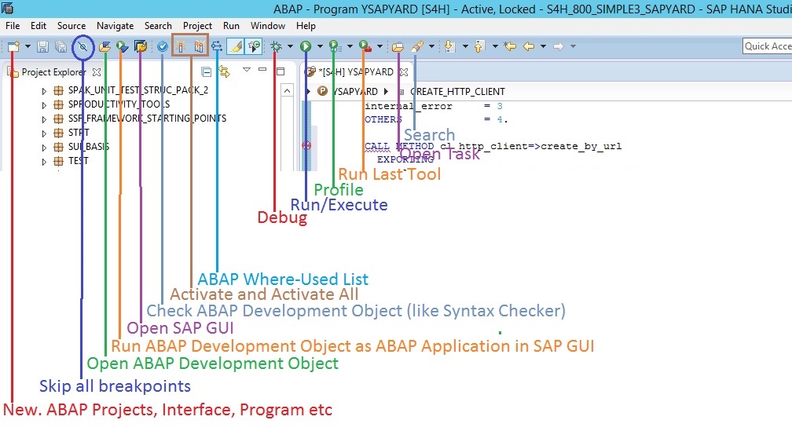Open the Next Annotation dropdown arrow
792x431 pixels.
pyautogui.click(x=465, y=46)
